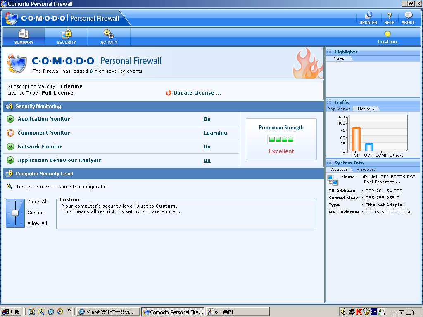The image size is (423, 317).
Task: Click Test your current security configuration
Action: (x=63, y=187)
